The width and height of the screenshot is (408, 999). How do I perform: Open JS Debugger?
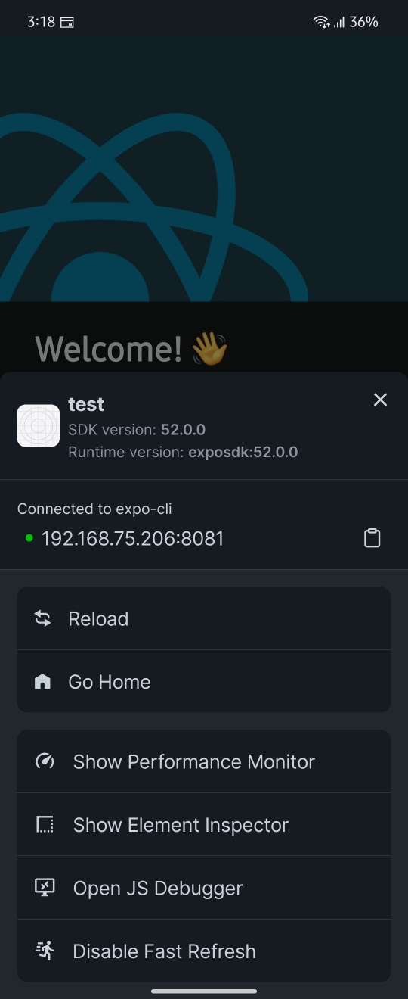coord(204,888)
